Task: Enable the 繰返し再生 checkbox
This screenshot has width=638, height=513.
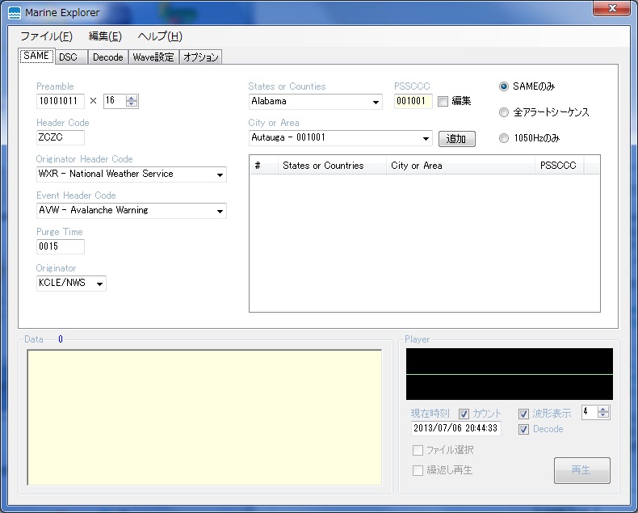Action: (x=418, y=471)
